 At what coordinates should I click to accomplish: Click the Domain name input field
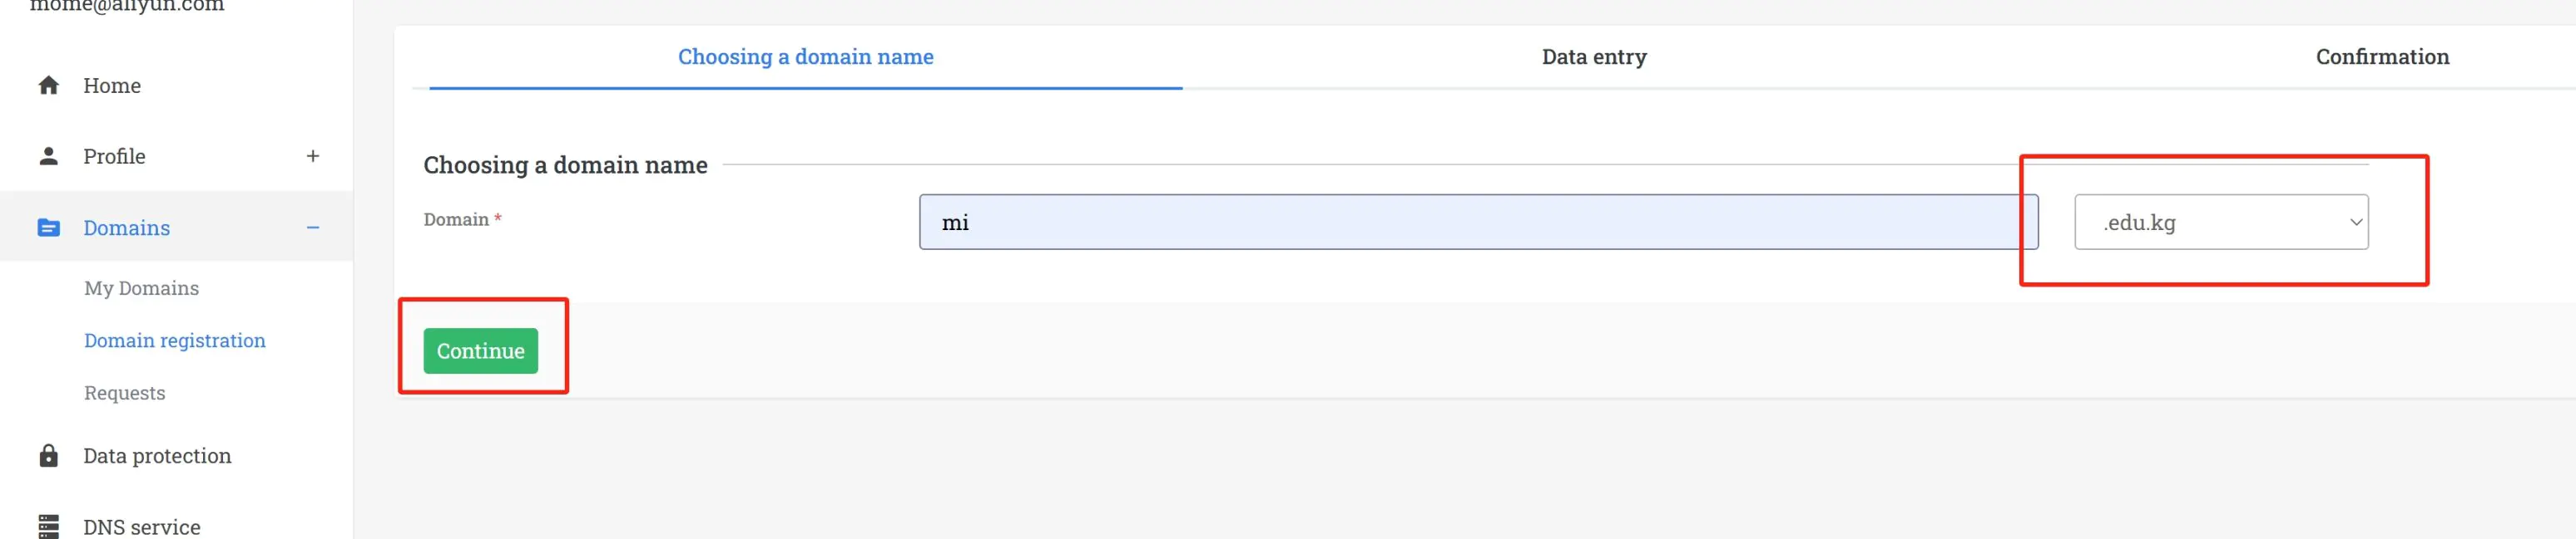coord(1477,223)
